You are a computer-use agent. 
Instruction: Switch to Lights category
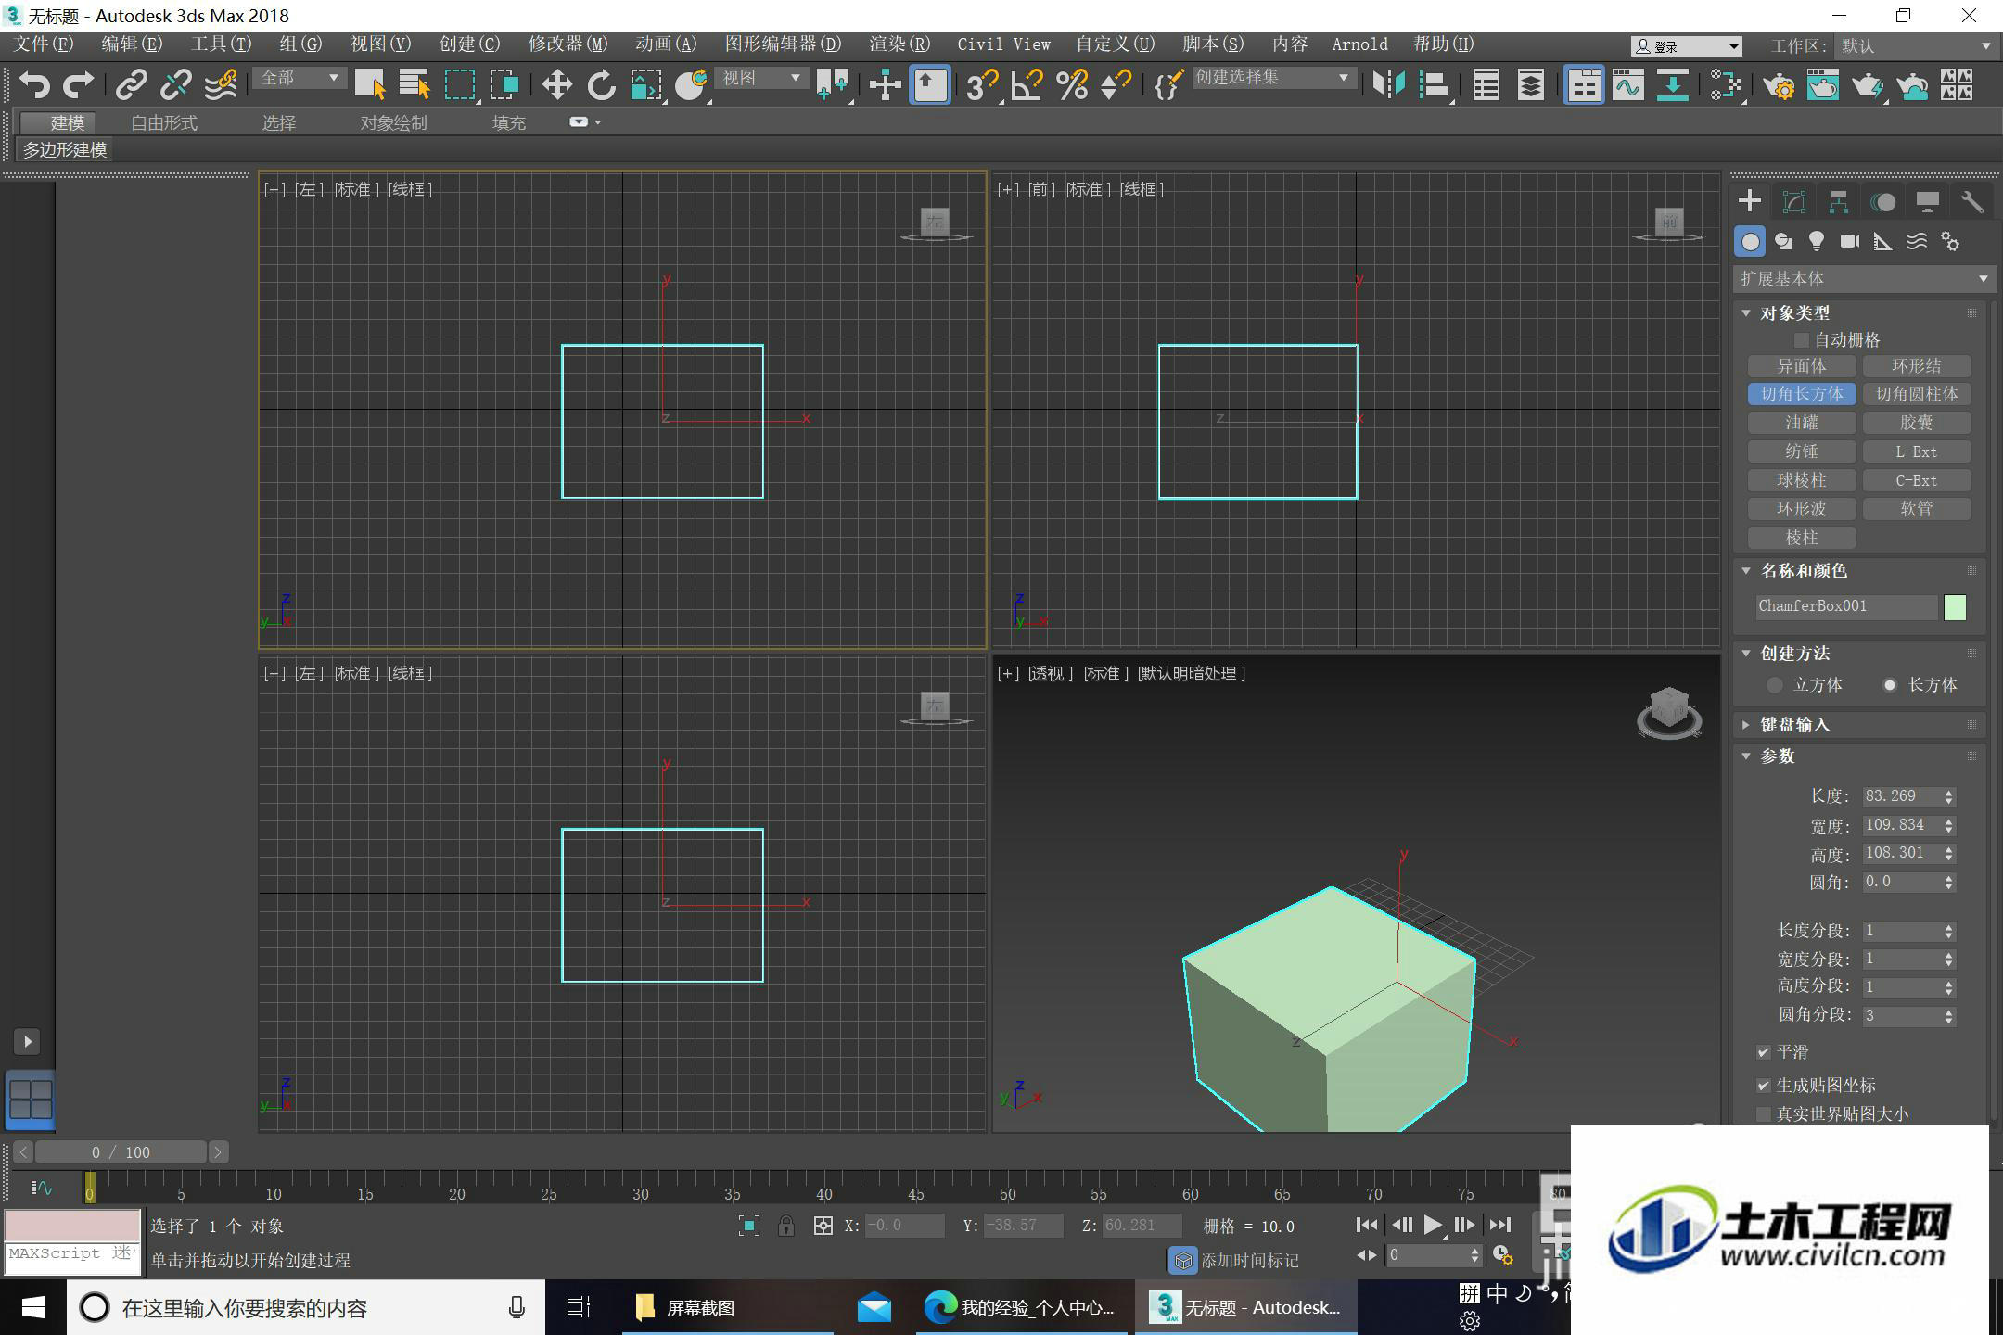[1817, 242]
